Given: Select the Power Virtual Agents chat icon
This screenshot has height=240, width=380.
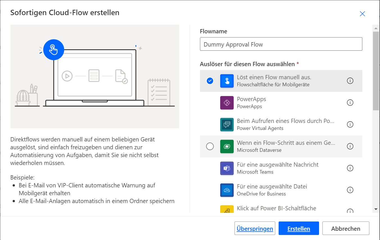Looking at the screenshot, I should point(227,125).
